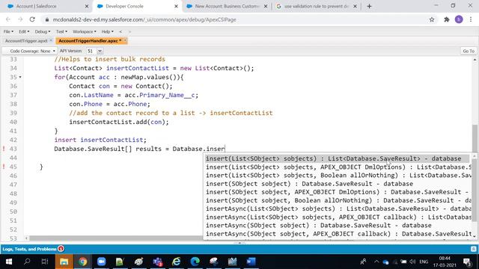Open the Test menu
479x269 pixels.
(61, 31)
